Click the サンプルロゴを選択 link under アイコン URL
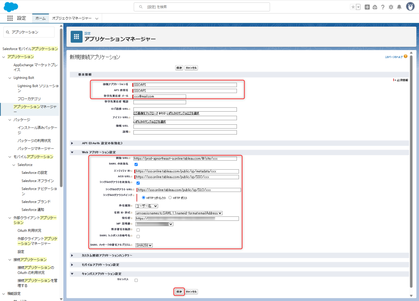 [x=149, y=122]
